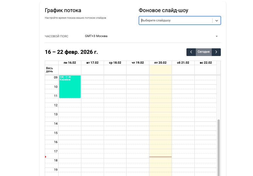Select the ср 18.02 day header
Viewport: 253px width, 176px height.
(115, 63)
